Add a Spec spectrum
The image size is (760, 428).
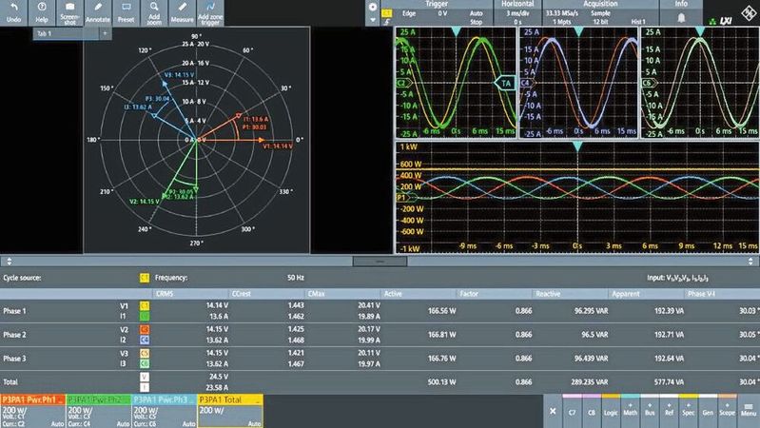689,411
